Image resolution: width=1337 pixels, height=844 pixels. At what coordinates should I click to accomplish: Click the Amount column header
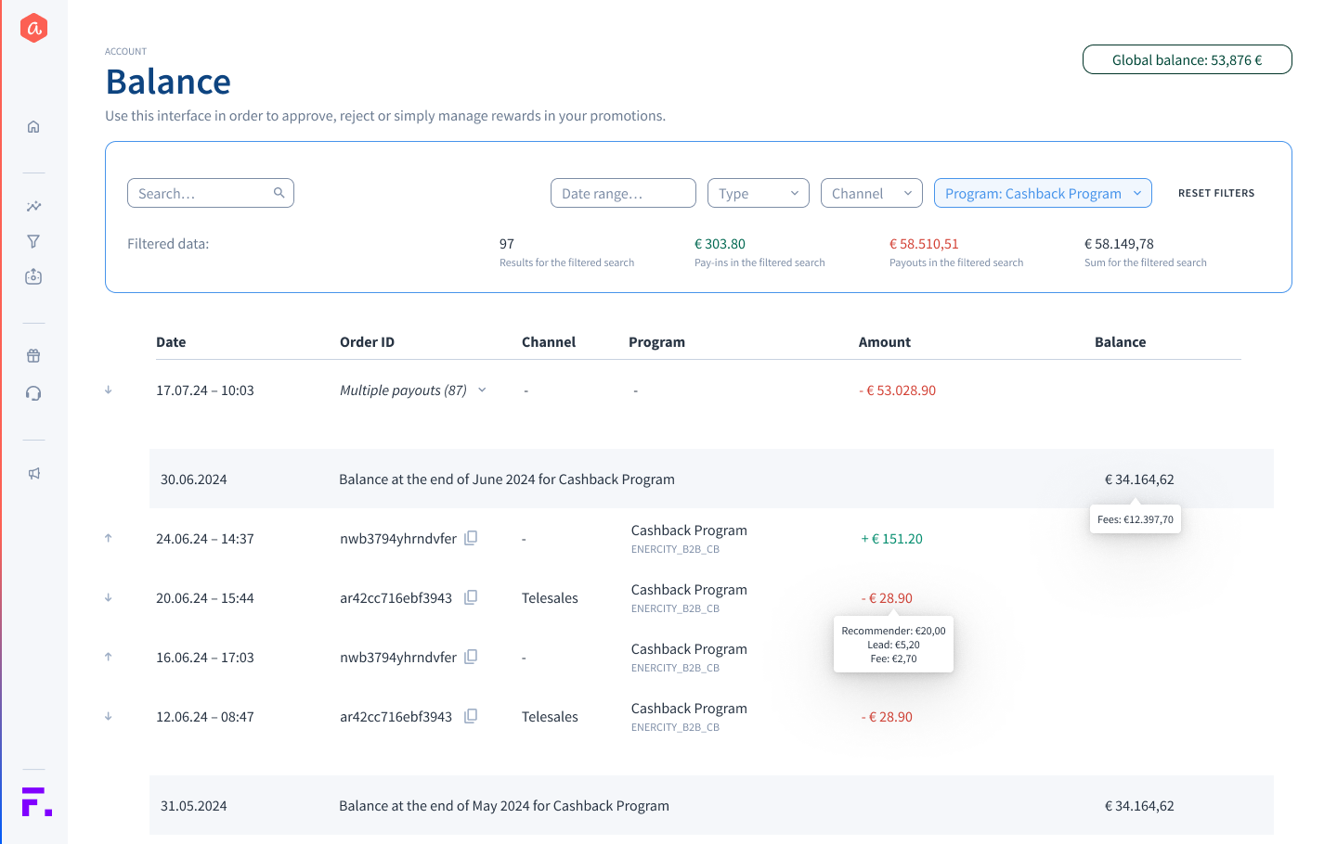click(884, 342)
